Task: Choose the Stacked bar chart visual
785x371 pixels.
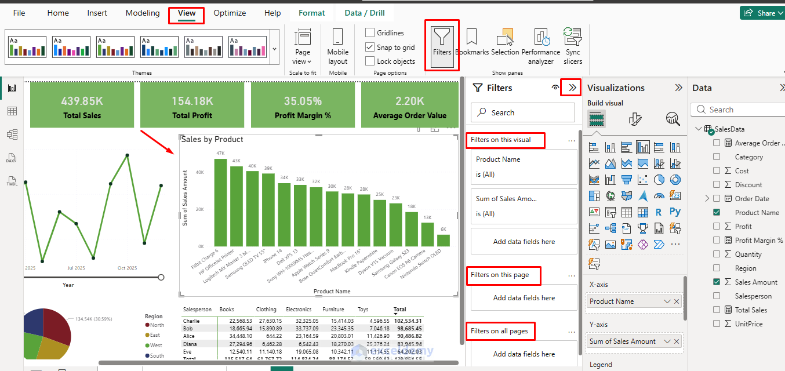Action: click(594, 147)
